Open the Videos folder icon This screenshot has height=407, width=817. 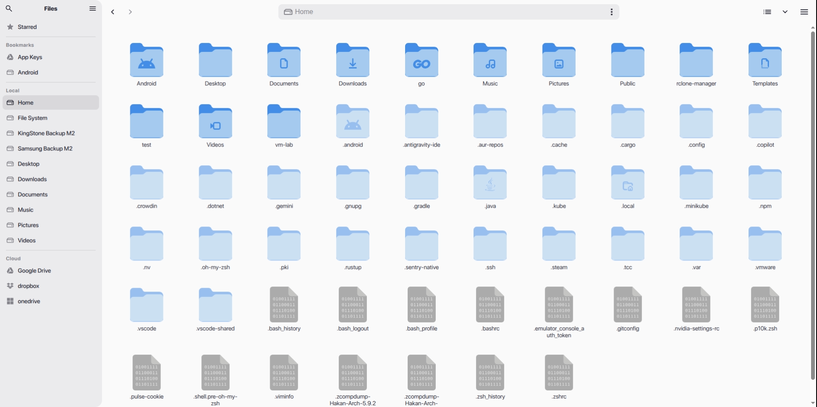[x=215, y=121]
